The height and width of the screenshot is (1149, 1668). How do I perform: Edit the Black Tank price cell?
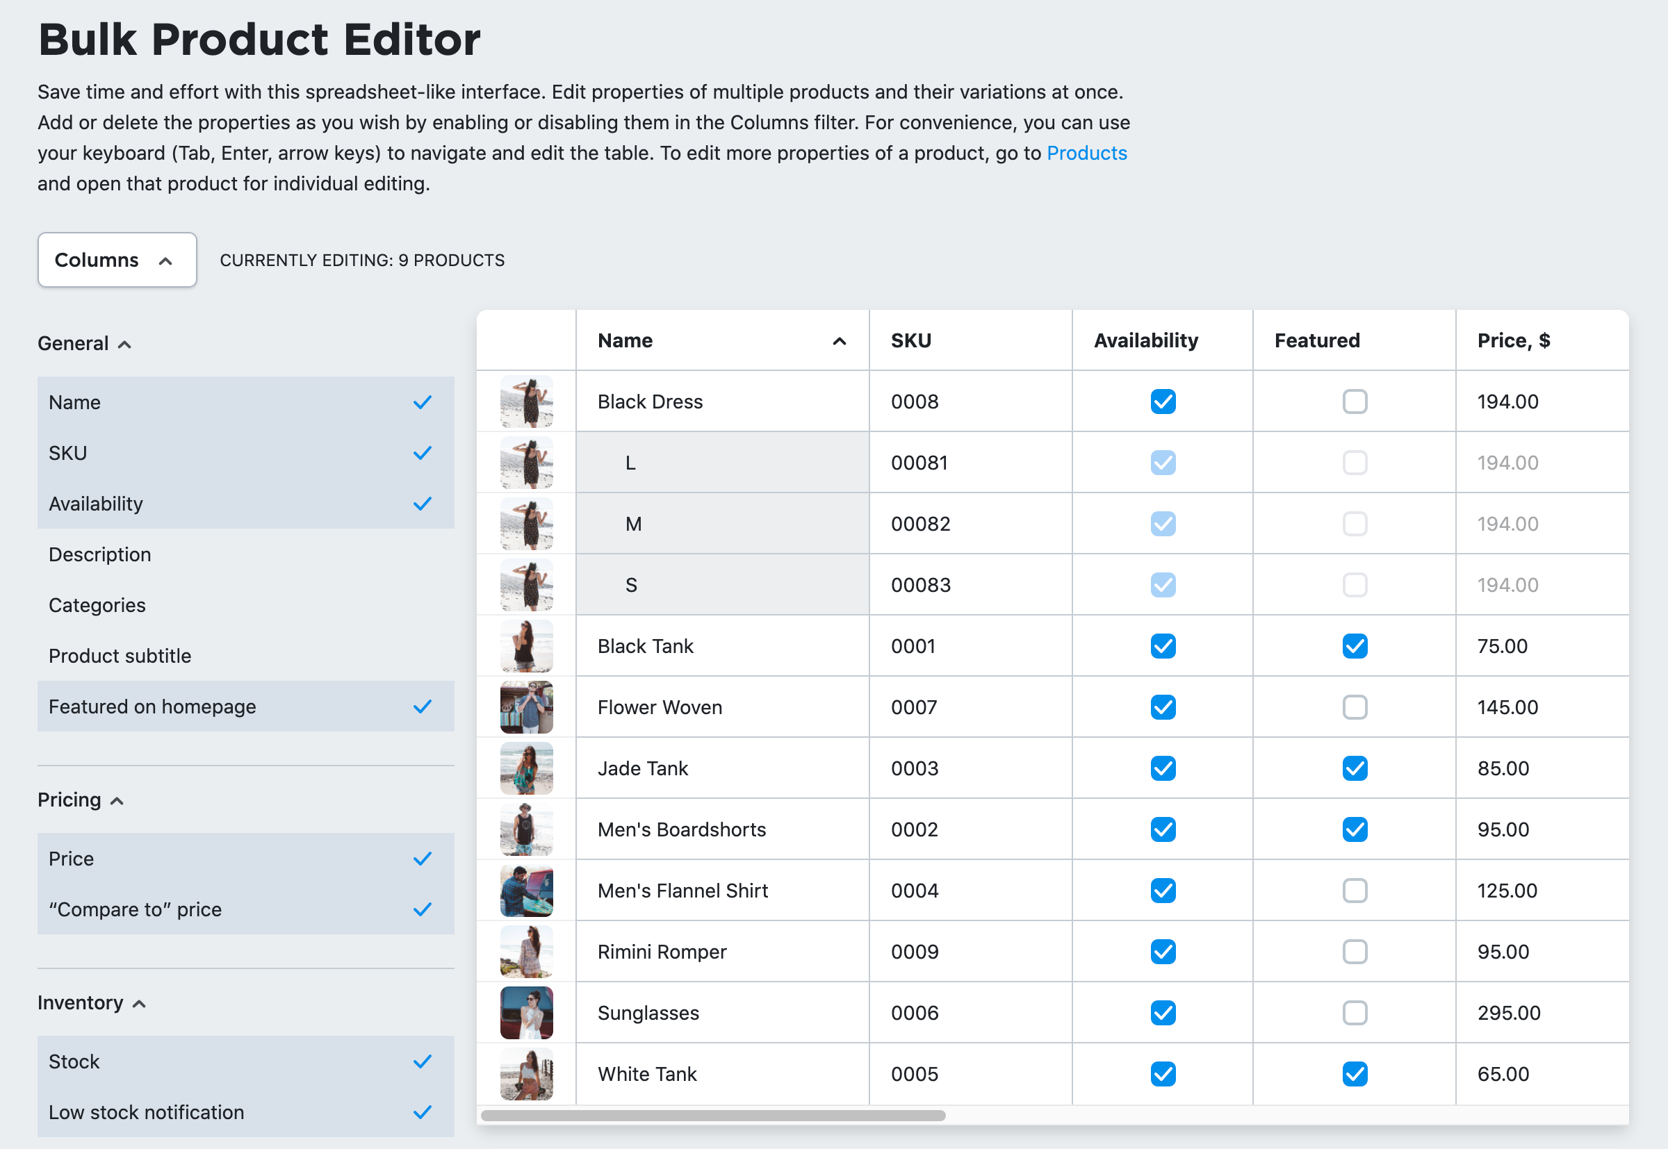pyautogui.click(x=1503, y=646)
